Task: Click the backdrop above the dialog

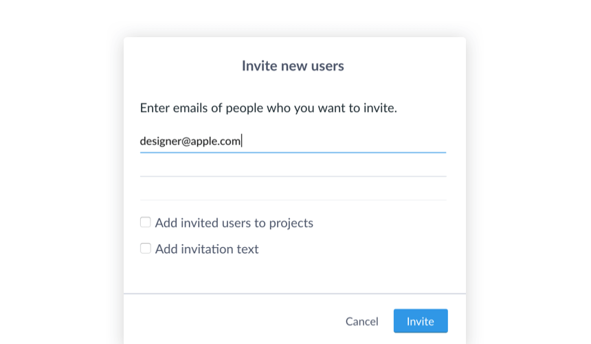Action: (x=295, y=17)
